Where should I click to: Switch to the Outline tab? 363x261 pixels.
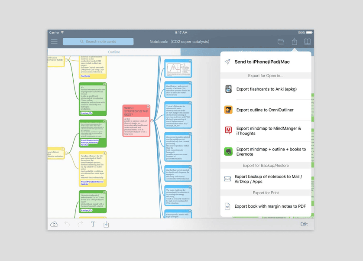[x=114, y=52]
